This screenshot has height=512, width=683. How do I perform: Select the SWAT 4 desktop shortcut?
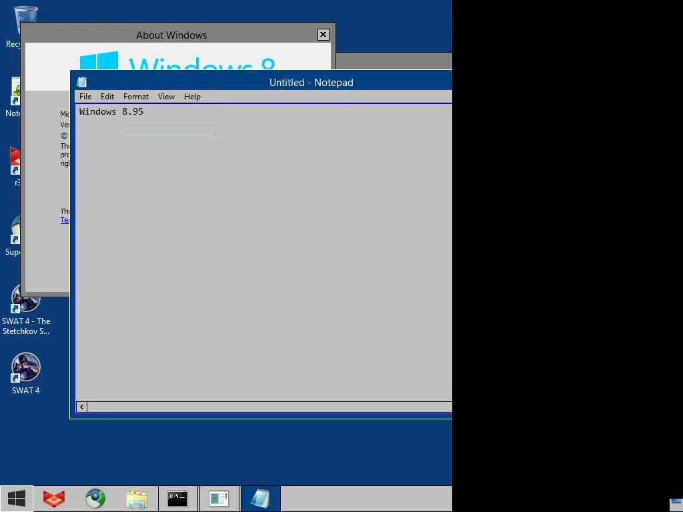(26, 373)
